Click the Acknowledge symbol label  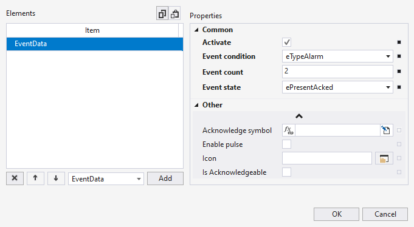pyautogui.click(x=237, y=130)
